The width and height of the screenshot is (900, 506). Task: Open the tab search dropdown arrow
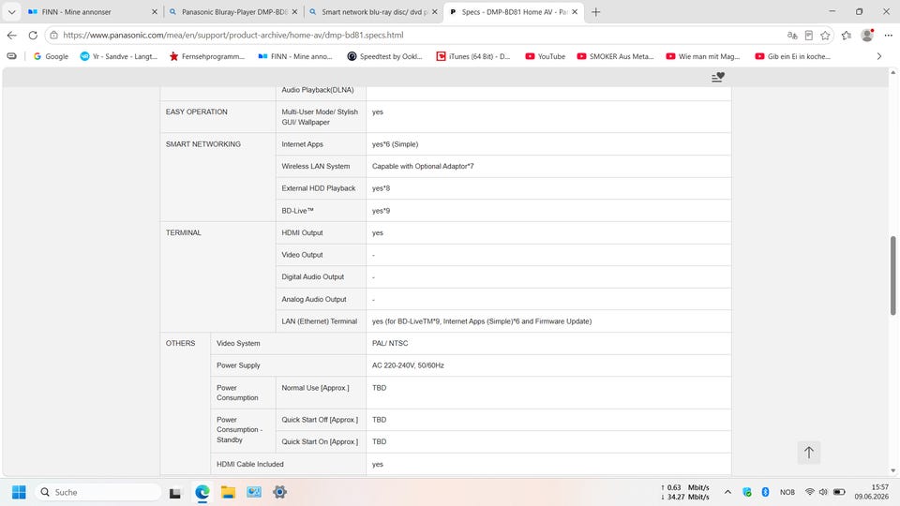click(11, 11)
